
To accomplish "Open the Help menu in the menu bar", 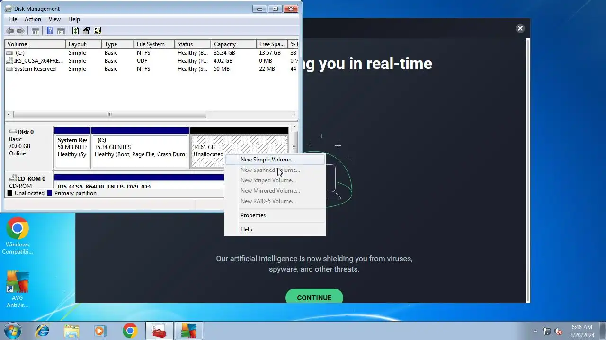I will [x=74, y=19].
